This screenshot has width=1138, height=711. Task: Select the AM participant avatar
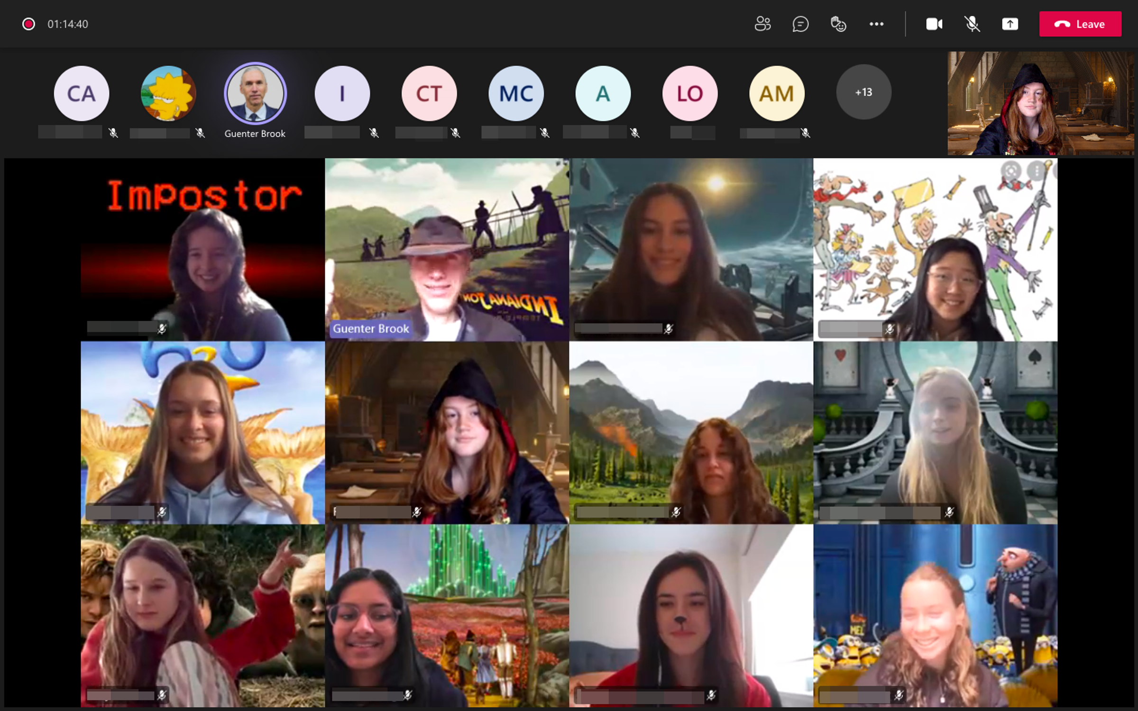coord(777,93)
